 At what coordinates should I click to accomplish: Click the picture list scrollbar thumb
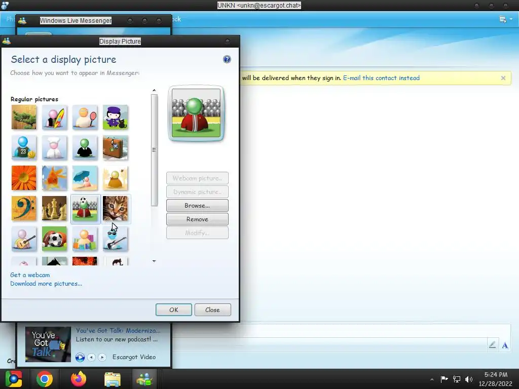click(154, 150)
